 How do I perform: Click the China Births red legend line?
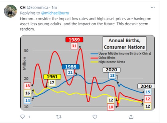pyautogui.click(x=95, y=58)
